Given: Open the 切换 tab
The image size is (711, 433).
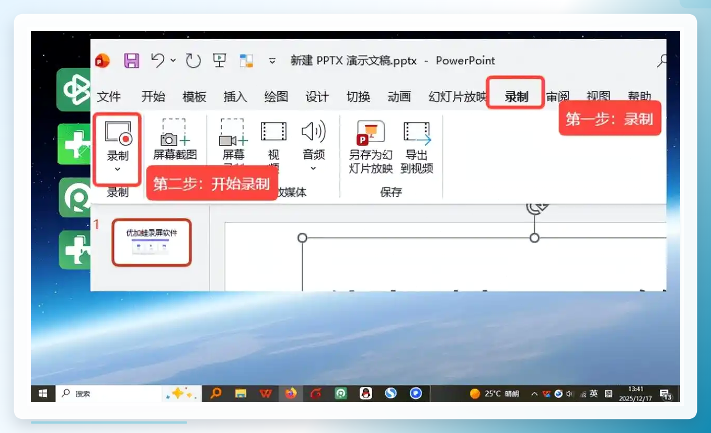Looking at the screenshot, I should (x=359, y=97).
